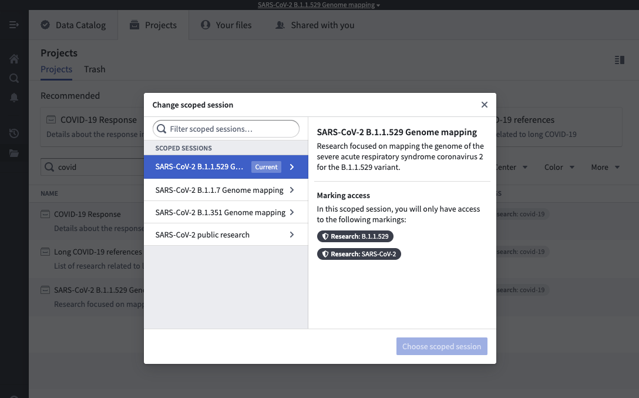Click the NAME column header
The width and height of the screenshot is (639, 398).
coord(49,193)
